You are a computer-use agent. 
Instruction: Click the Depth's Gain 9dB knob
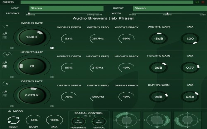coord(158,97)
